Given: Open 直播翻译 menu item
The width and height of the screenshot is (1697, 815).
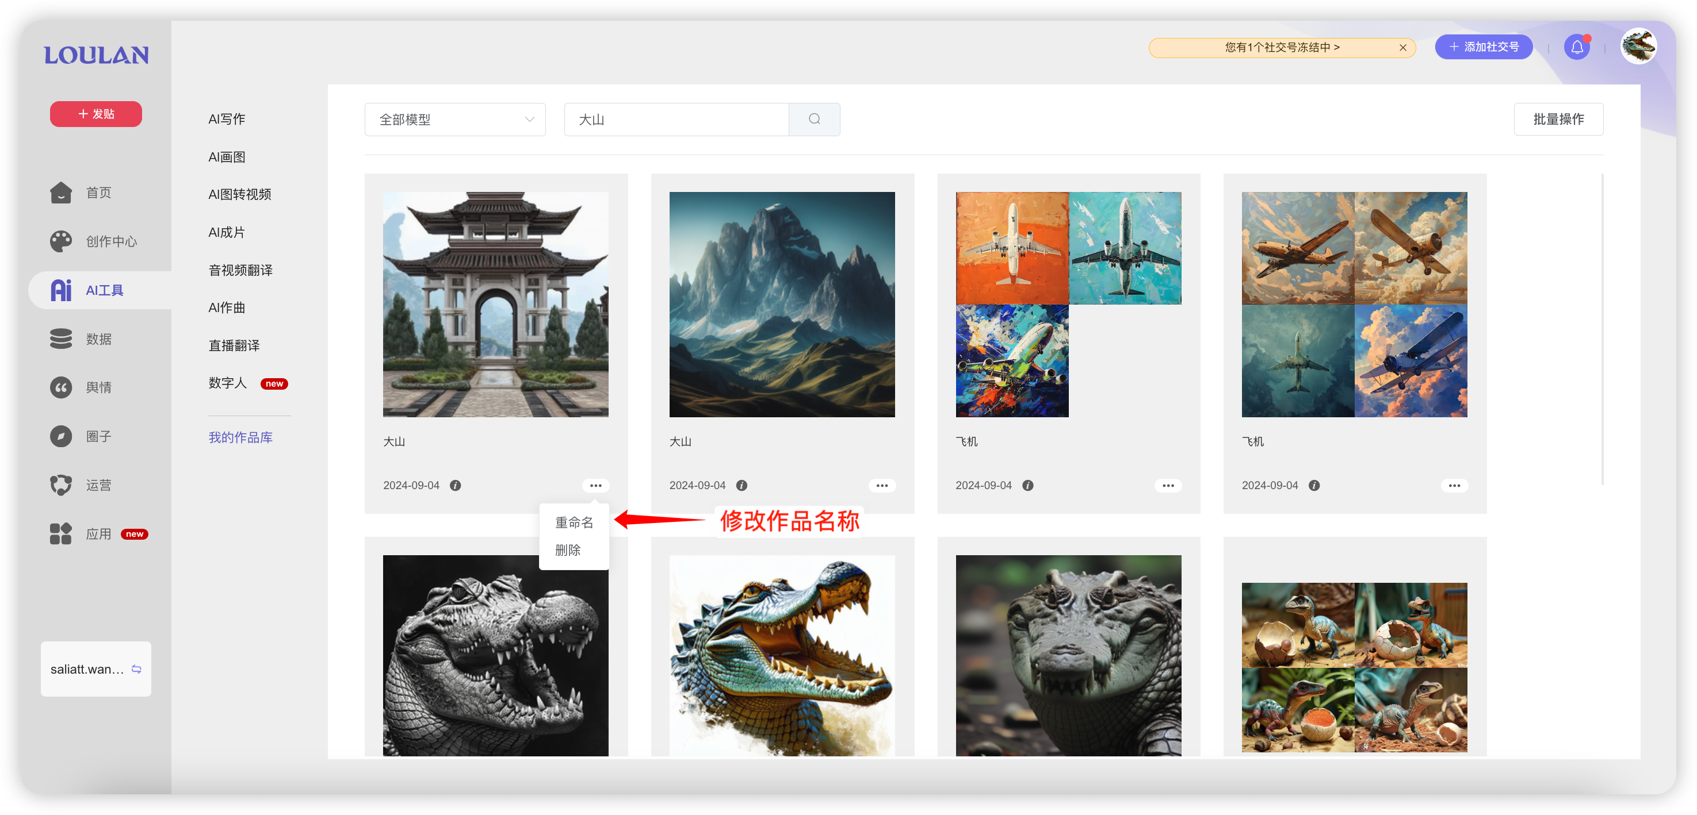Looking at the screenshot, I should 234,345.
